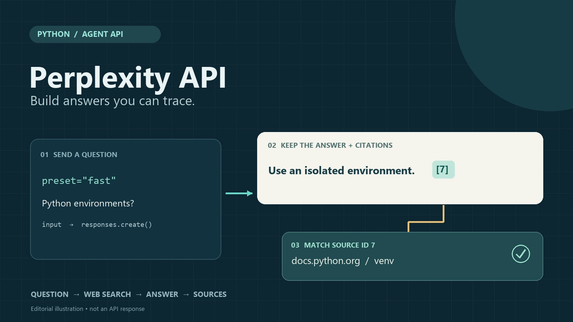573x322 pixels.
Task: Click the word "input" in the code line
Action: [x=52, y=225]
